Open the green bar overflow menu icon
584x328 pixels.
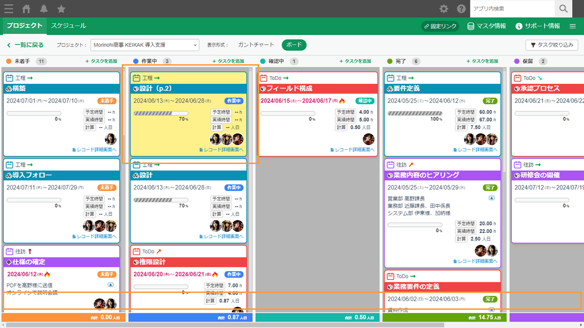click(x=573, y=26)
